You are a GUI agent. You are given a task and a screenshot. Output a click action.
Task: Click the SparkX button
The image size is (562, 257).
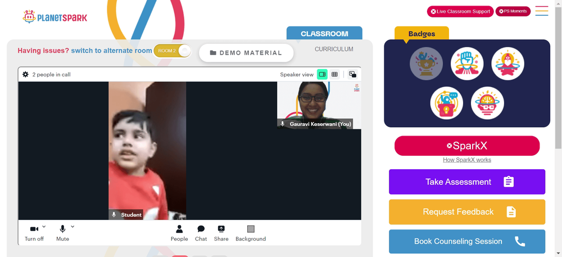coord(467,146)
